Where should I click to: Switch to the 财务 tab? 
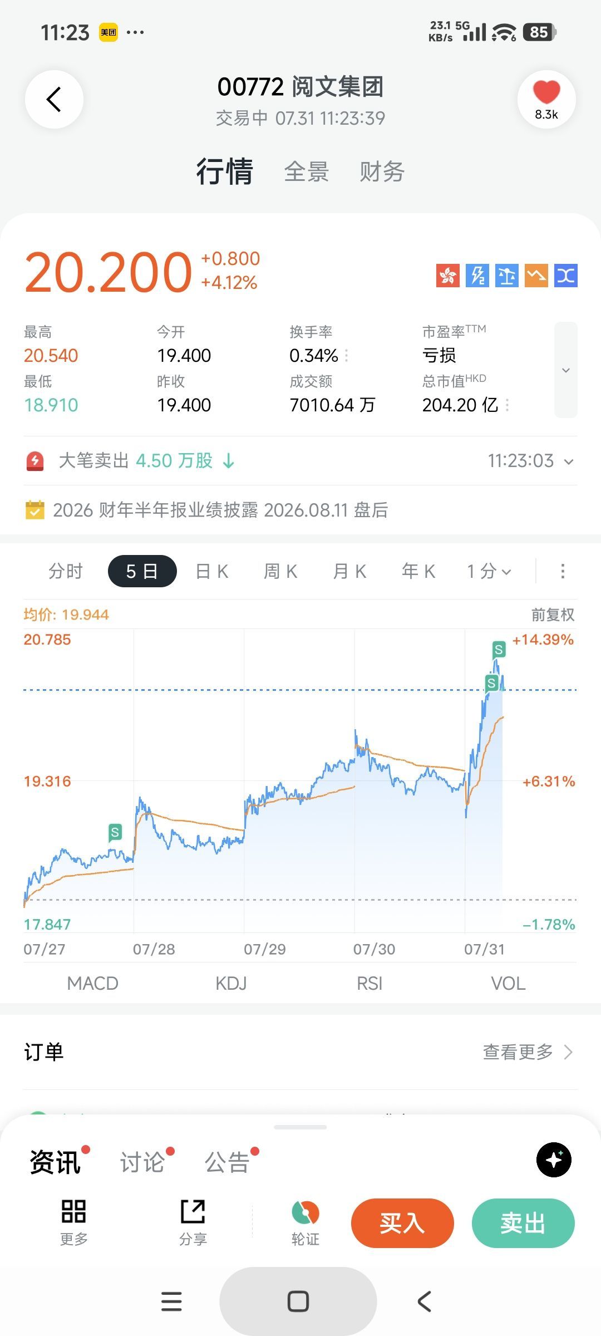[x=382, y=171]
